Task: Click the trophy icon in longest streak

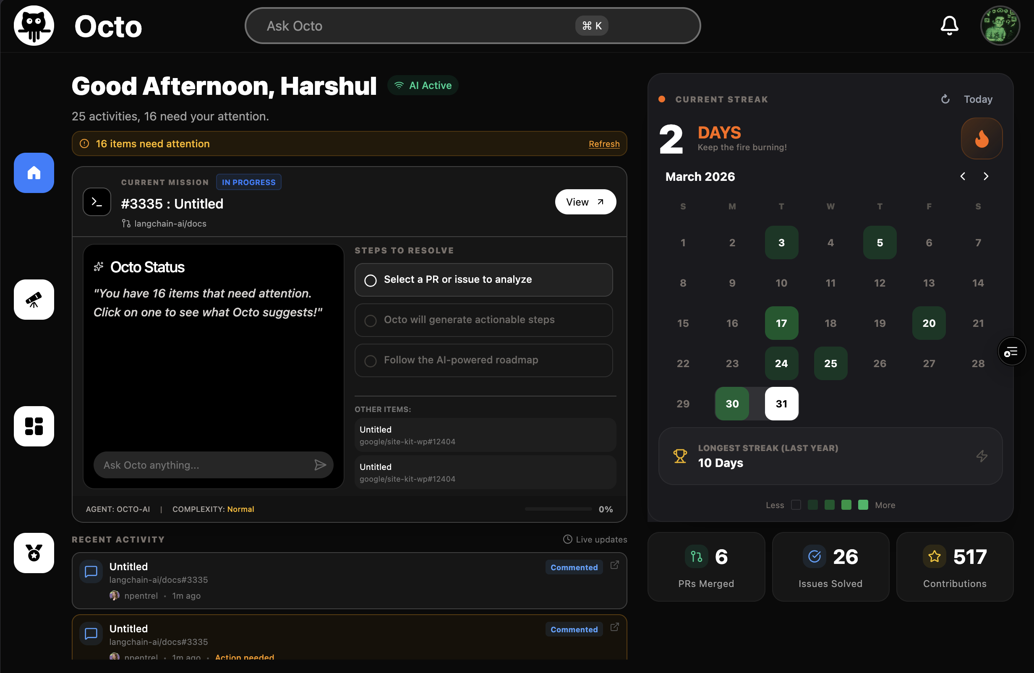Action: 680,456
